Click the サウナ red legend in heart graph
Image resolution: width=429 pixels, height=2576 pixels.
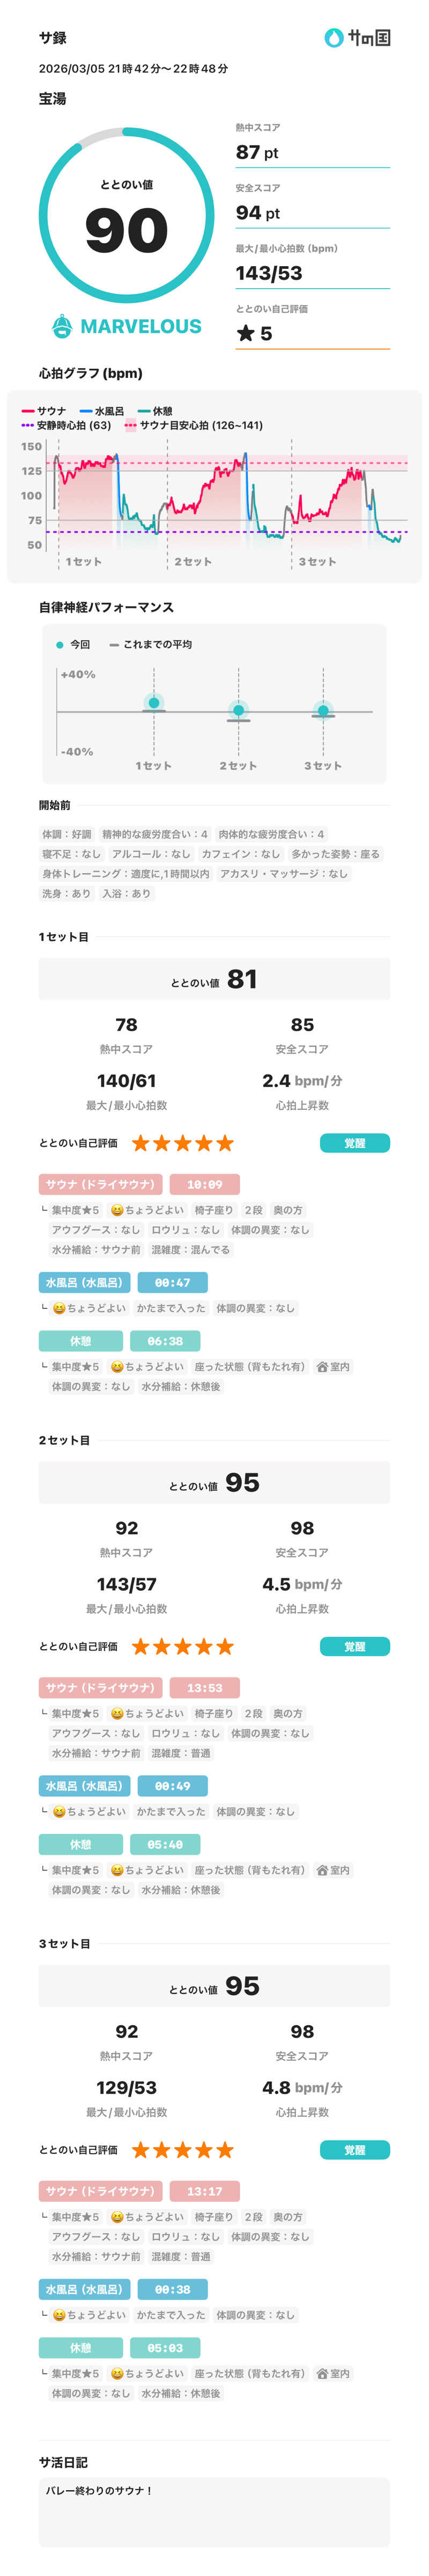44,411
